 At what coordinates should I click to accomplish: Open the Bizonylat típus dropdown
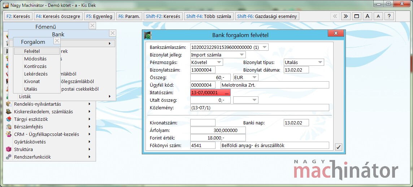pyautogui.click(x=320, y=63)
